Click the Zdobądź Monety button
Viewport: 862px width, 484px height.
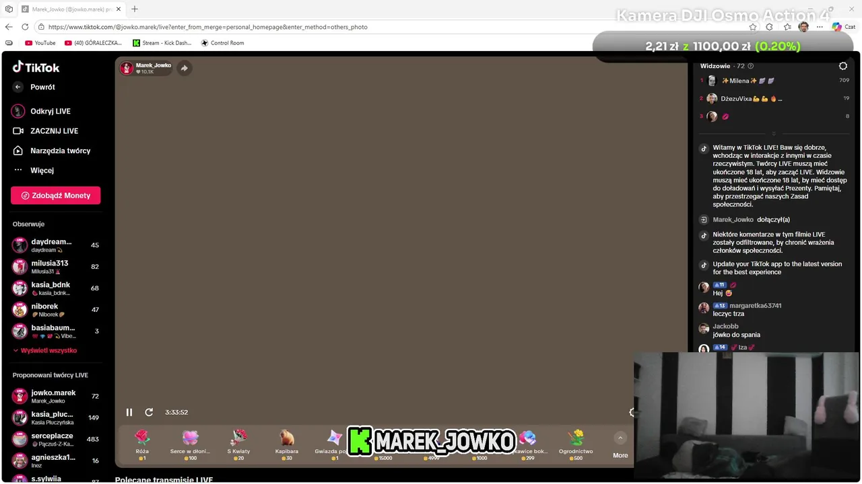55,196
